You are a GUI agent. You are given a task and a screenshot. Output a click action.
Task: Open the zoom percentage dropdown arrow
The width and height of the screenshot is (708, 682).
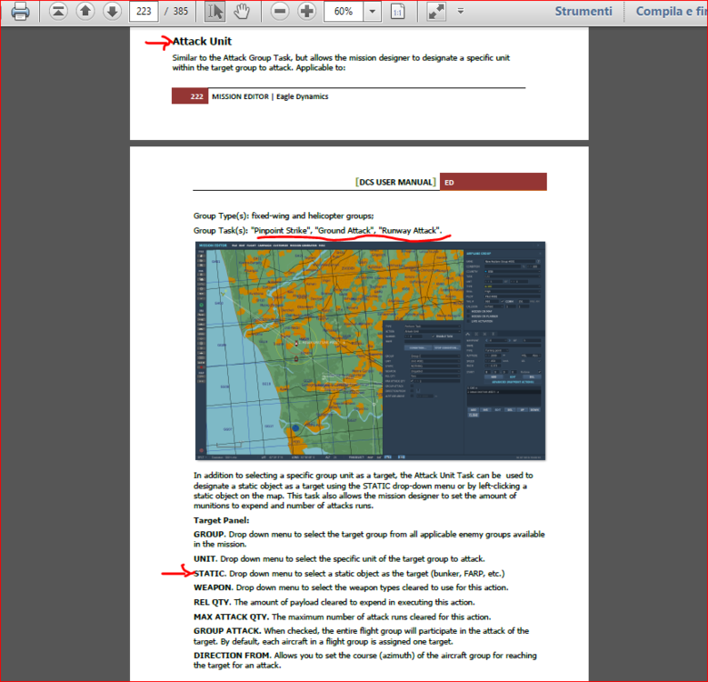pyautogui.click(x=372, y=11)
